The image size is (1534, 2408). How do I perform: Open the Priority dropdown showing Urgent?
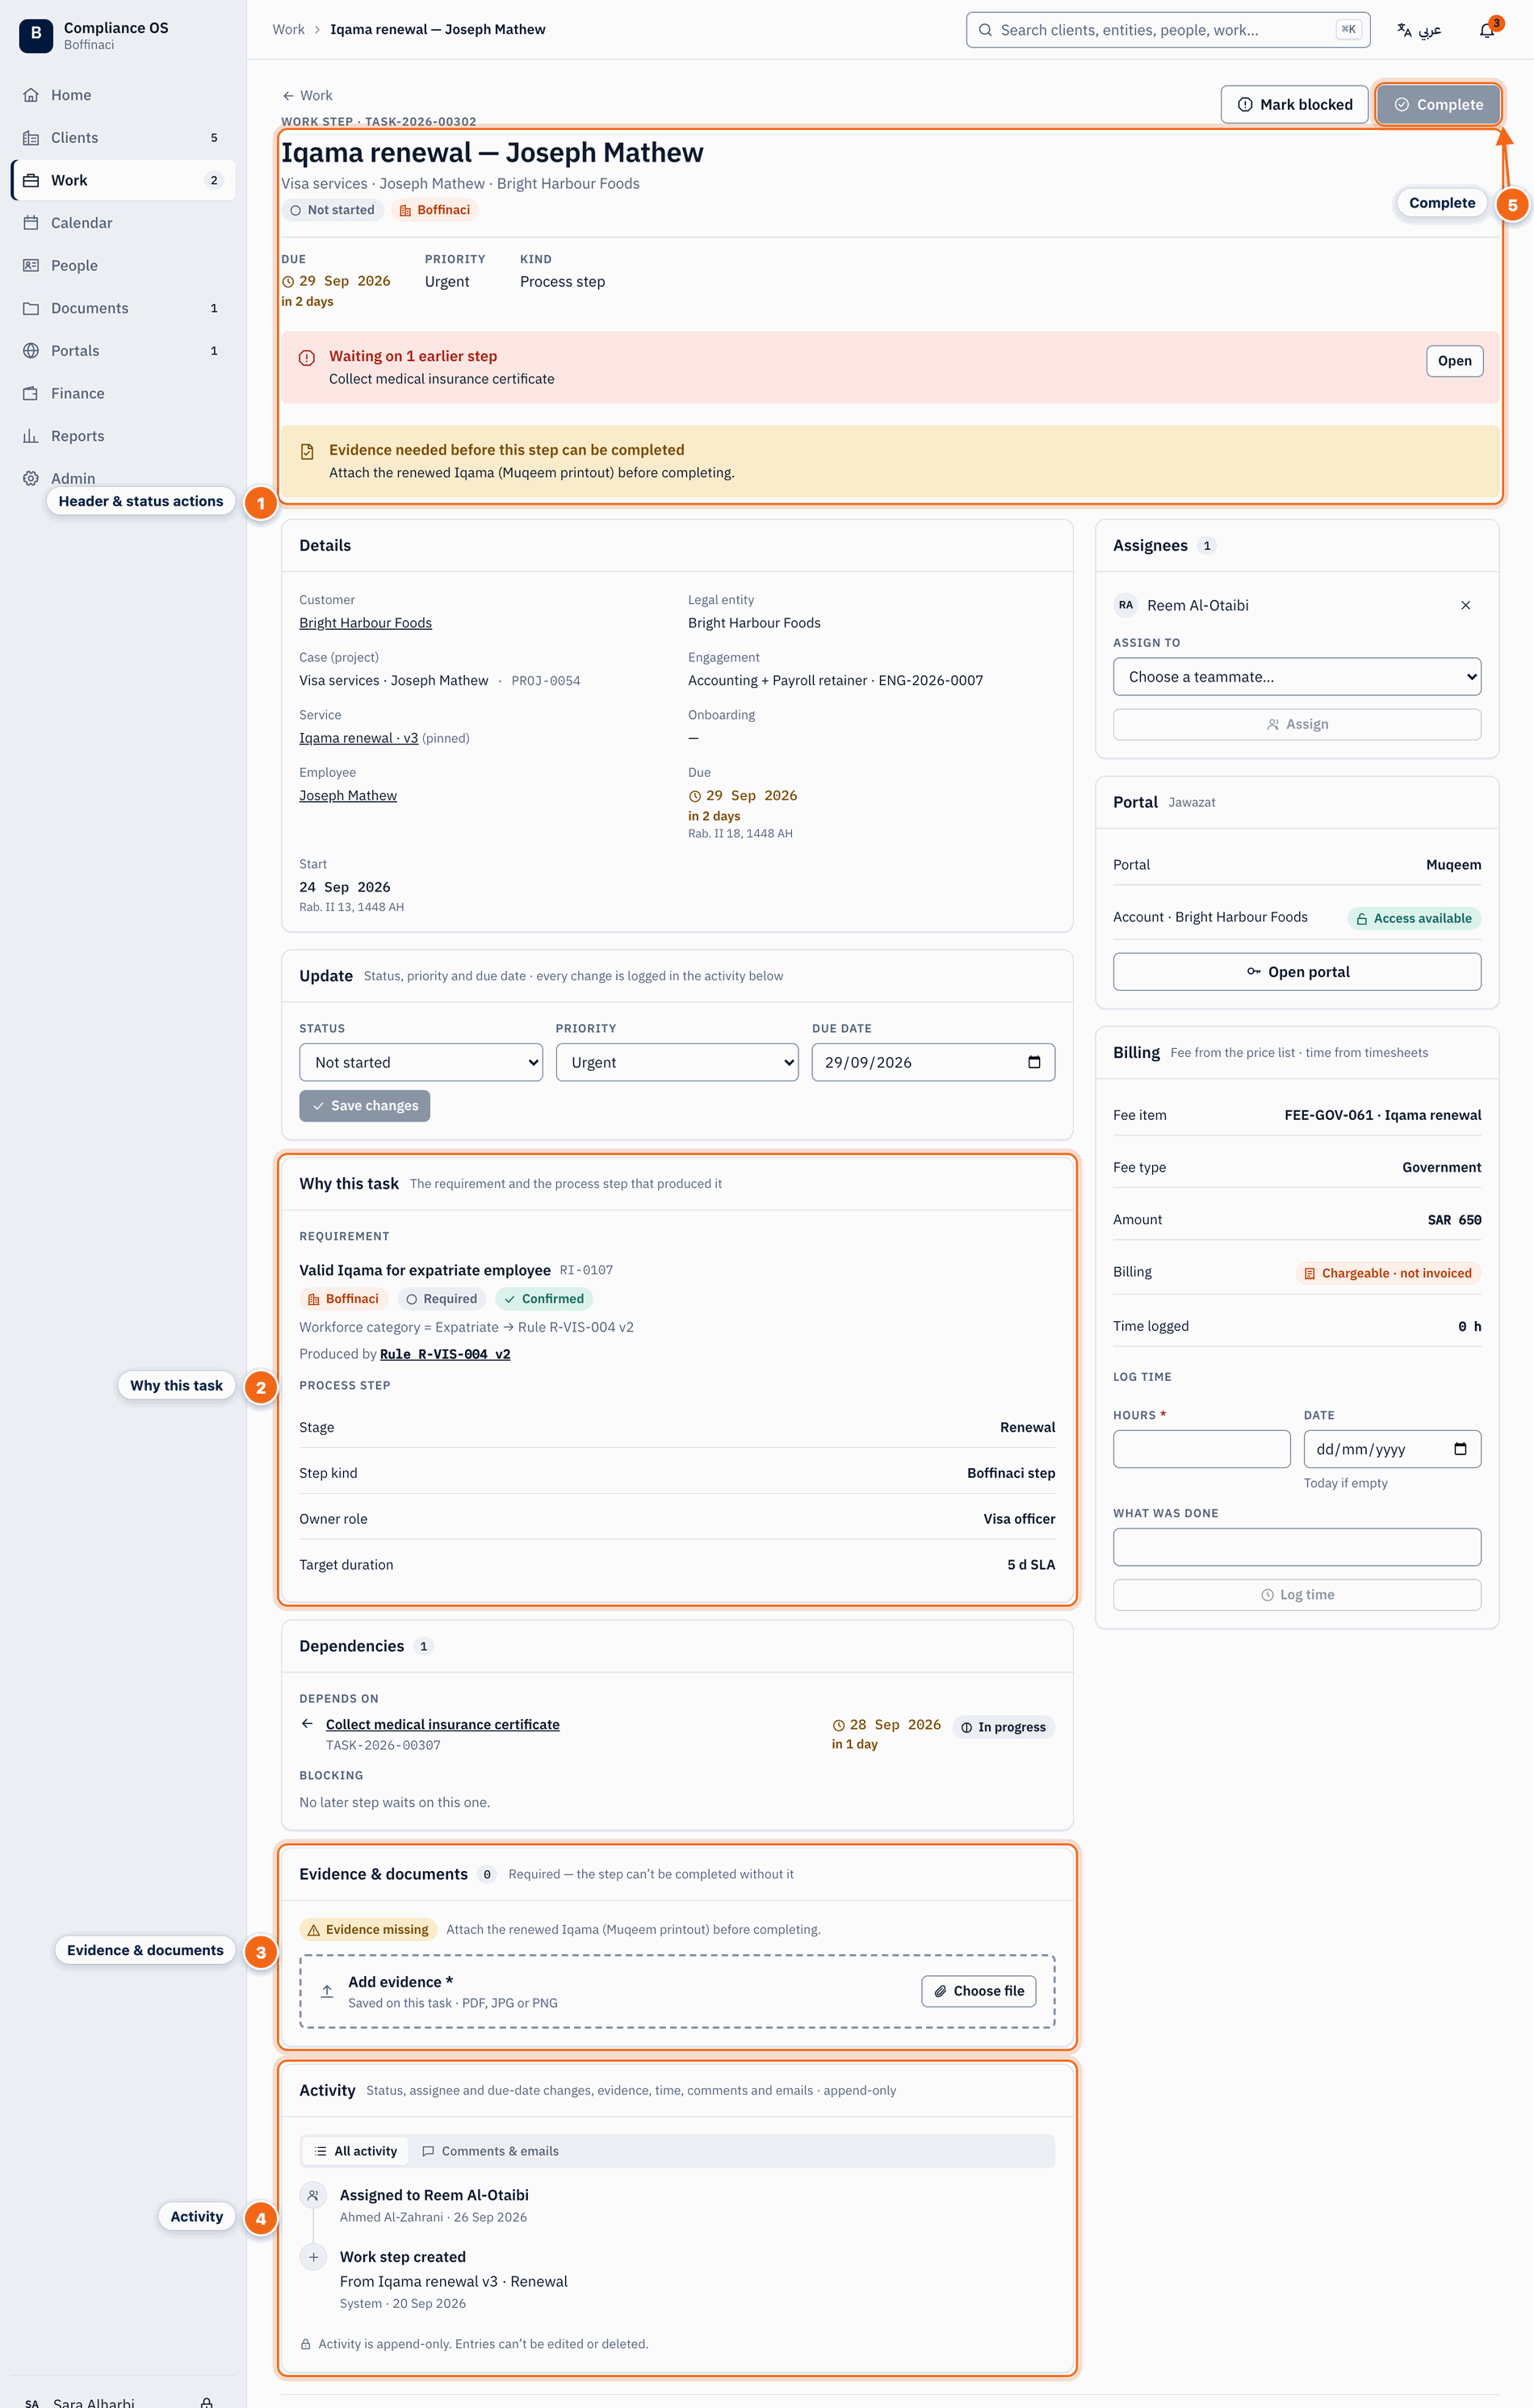(677, 1062)
